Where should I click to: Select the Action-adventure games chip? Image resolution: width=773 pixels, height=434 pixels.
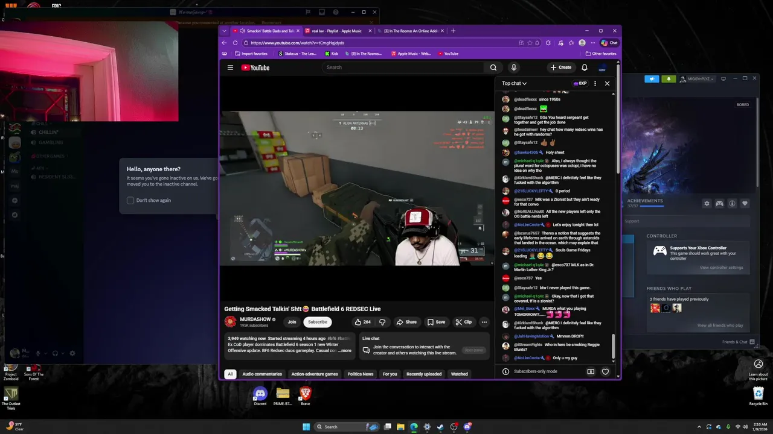point(315,374)
